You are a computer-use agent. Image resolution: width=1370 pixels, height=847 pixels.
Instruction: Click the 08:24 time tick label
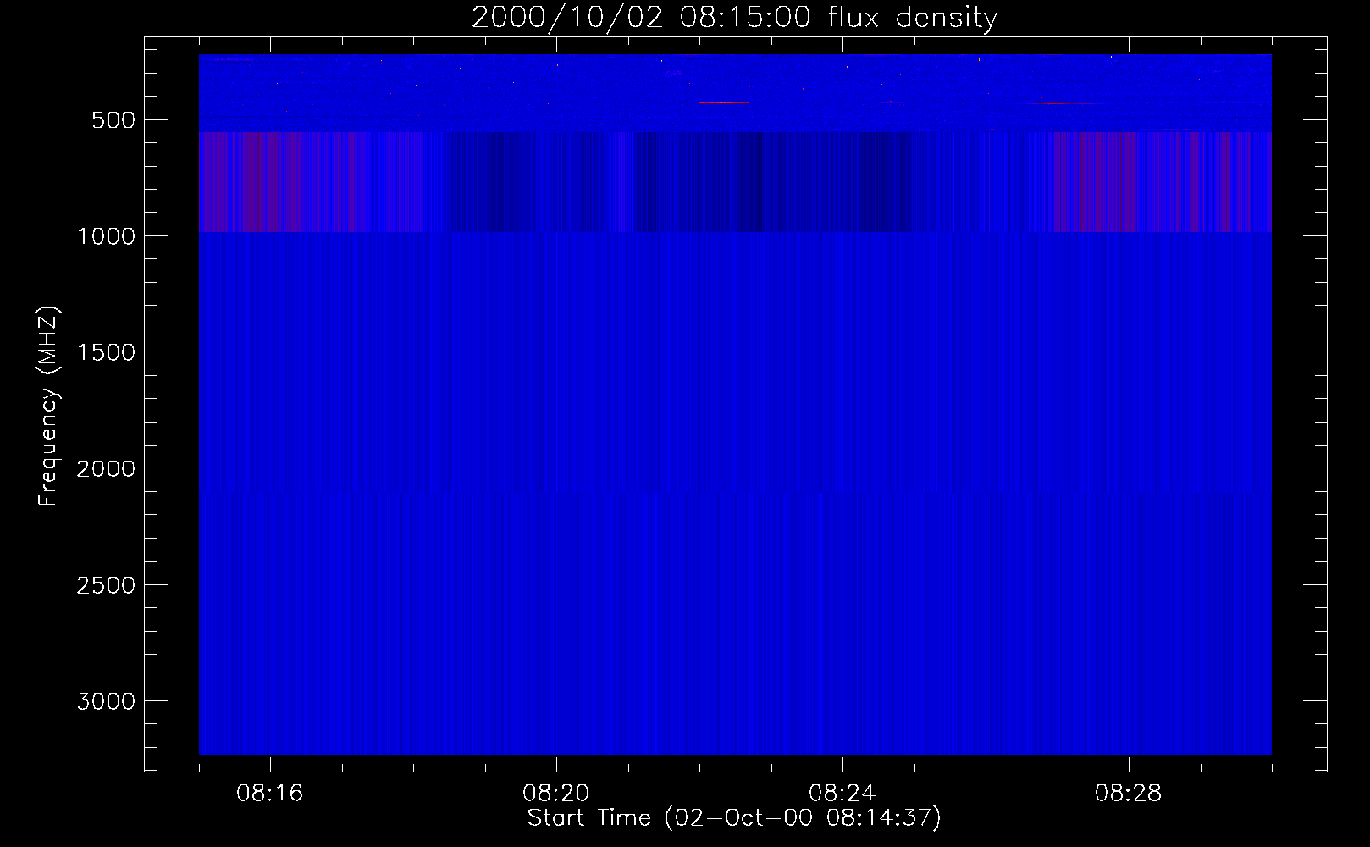(842, 794)
